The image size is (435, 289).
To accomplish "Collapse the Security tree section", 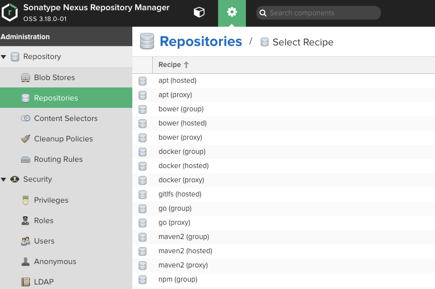I will [x=4, y=179].
